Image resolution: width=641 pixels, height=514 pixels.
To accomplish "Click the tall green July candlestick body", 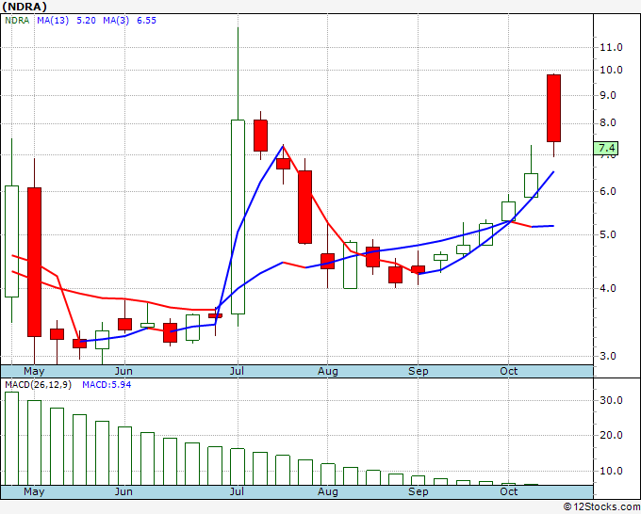I will [x=238, y=217].
